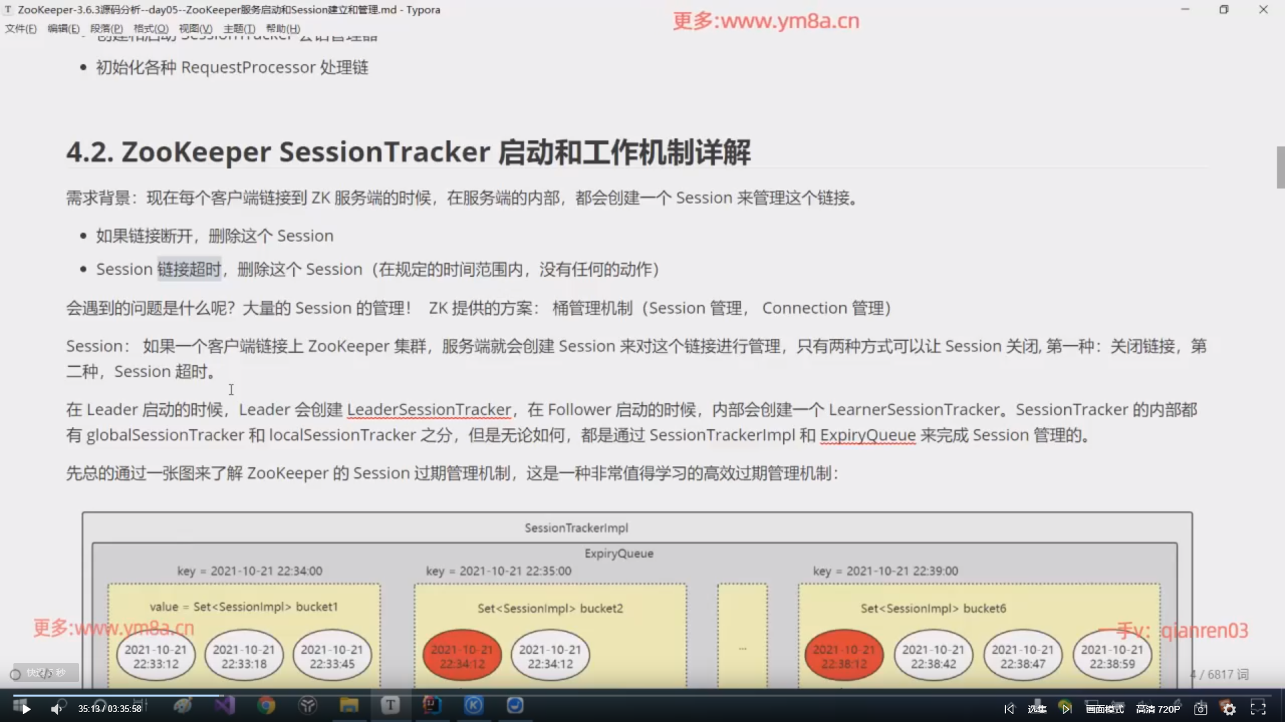The height and width of the screenshot is (722, 1285).
Task: Toggle fullscreen mode
Action: coord(1258,709)
